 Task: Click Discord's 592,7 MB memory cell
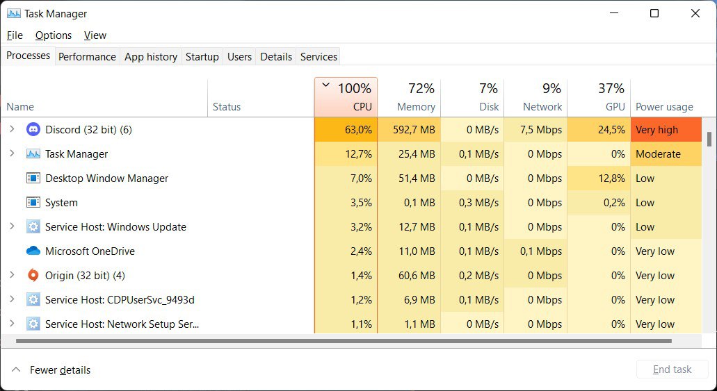point(409,130)
